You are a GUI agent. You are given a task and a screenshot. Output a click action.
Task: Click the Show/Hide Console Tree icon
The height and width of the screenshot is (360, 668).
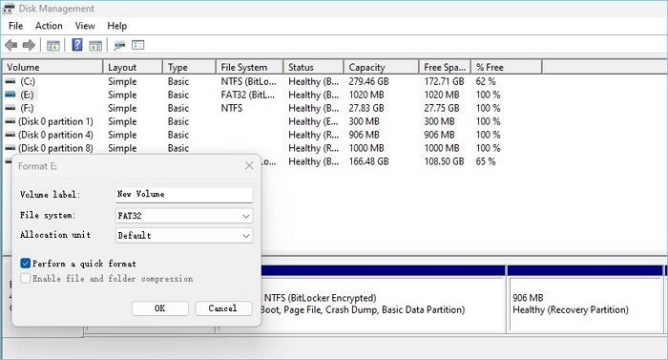[x=53, y=45]
